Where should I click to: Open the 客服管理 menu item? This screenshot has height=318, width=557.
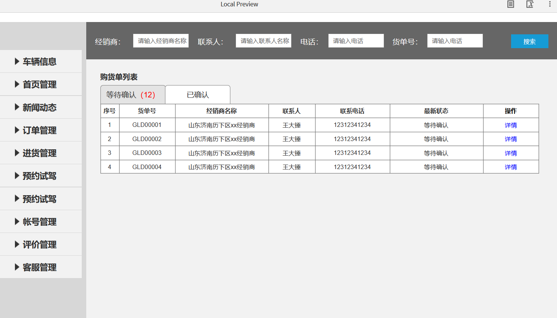tap(41, 267)
